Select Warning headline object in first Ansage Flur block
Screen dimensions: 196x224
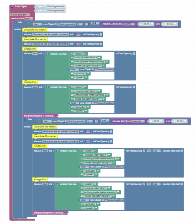point(104,103)
